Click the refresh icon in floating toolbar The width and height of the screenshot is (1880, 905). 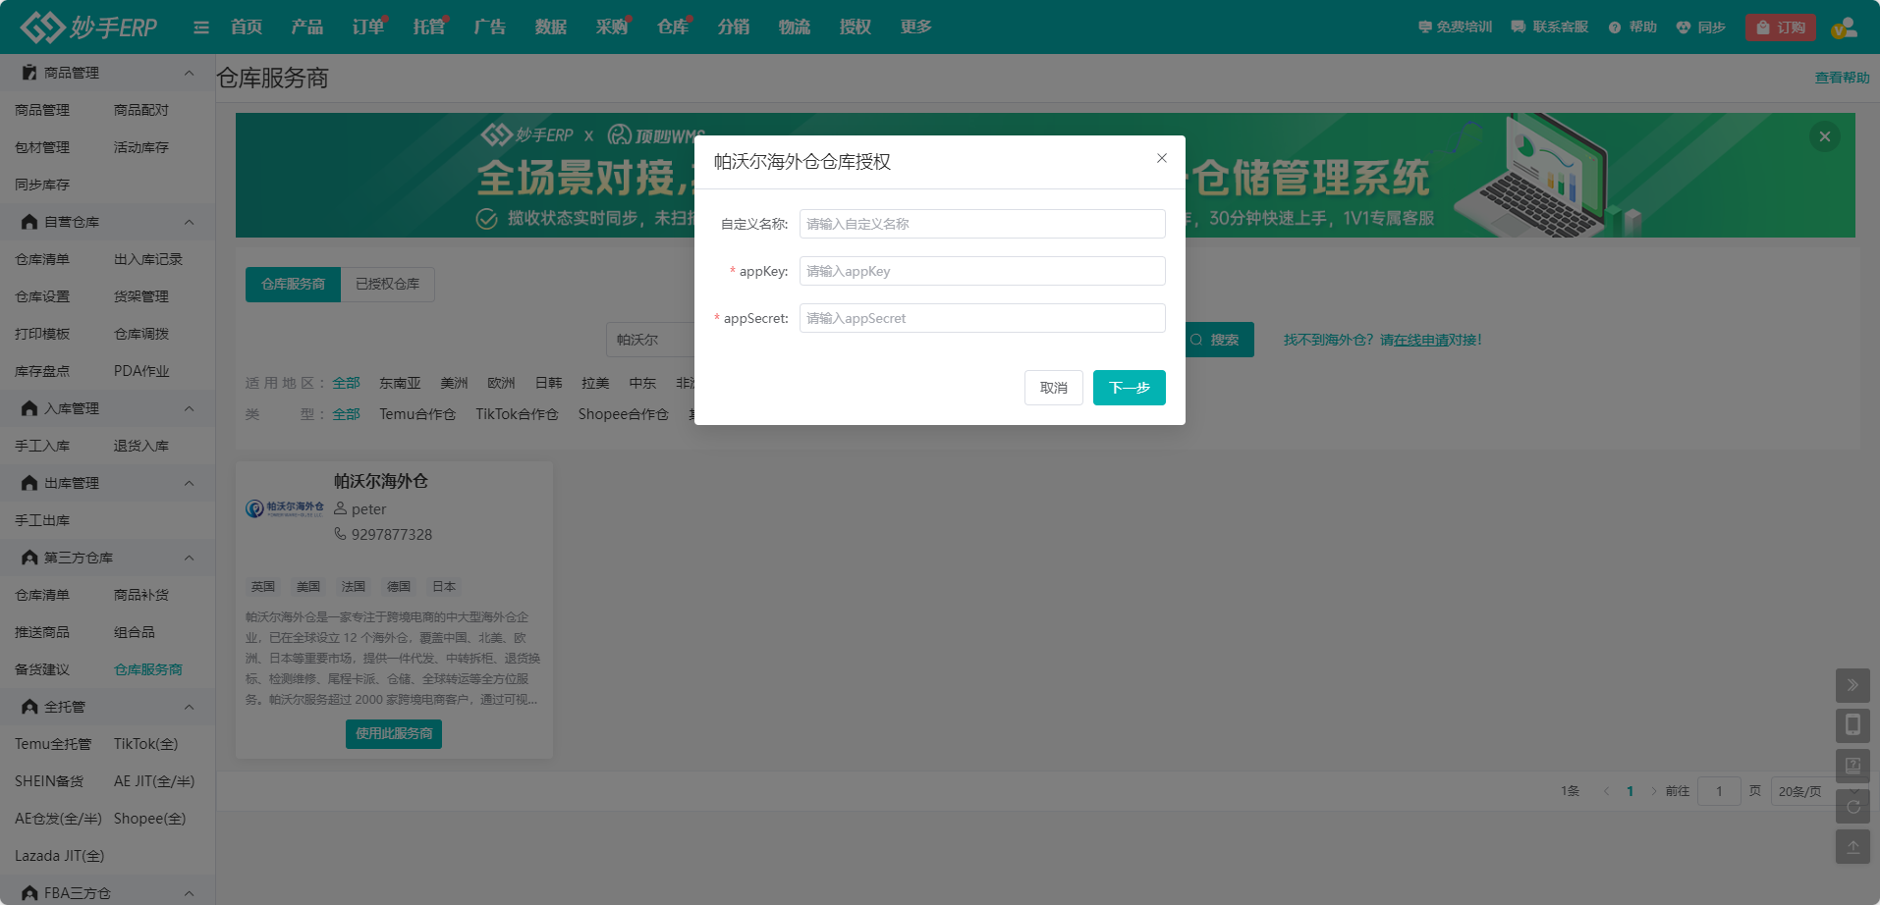pos(1852,807)
